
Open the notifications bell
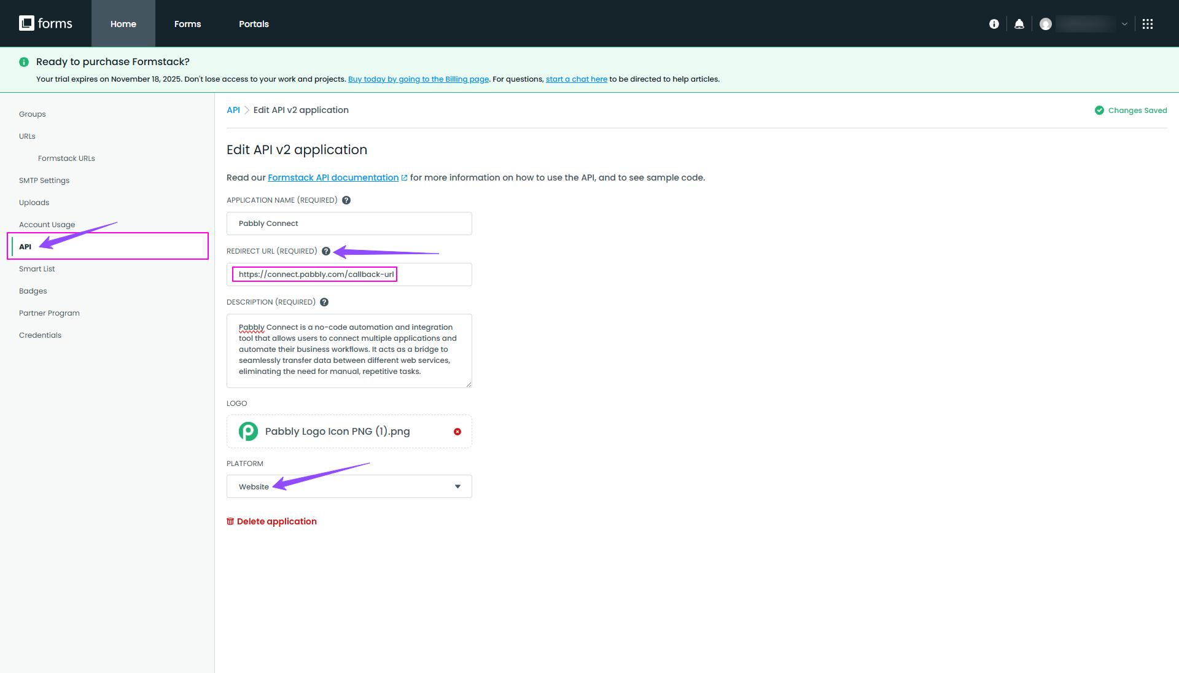tap(1019, 24)
